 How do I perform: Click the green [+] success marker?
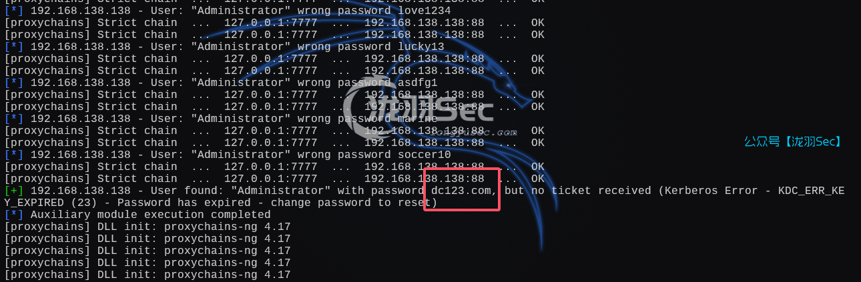click(14, 191)
